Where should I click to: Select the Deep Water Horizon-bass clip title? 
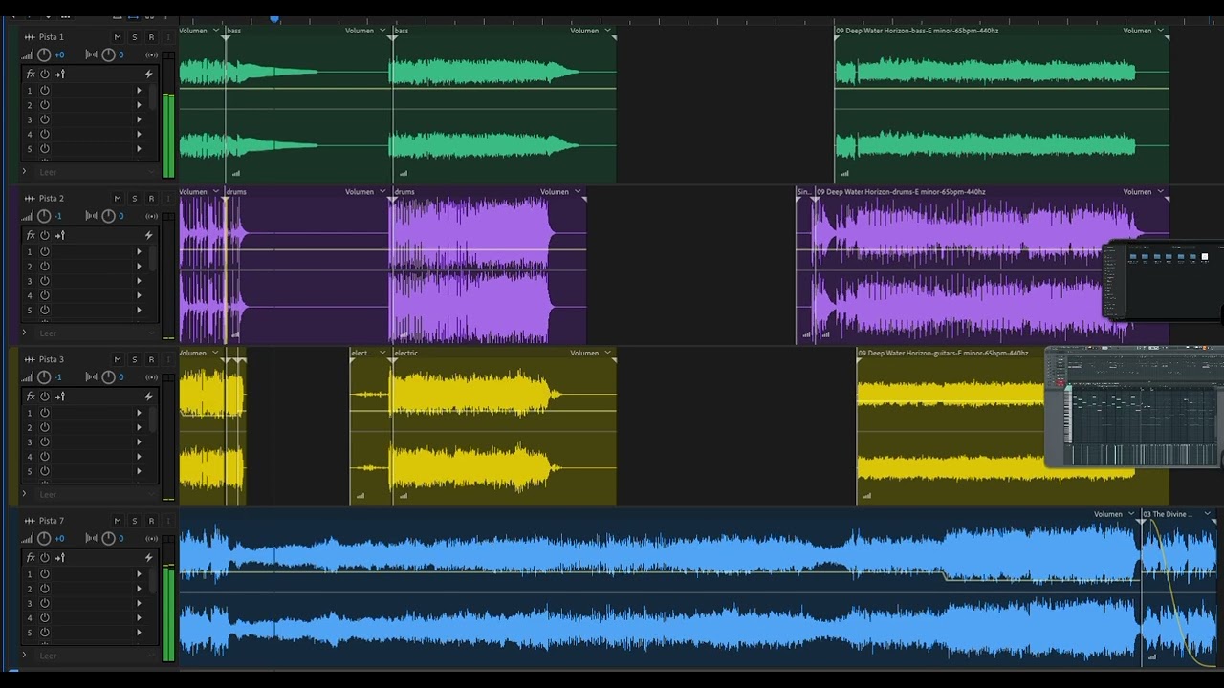pos(917,31)
